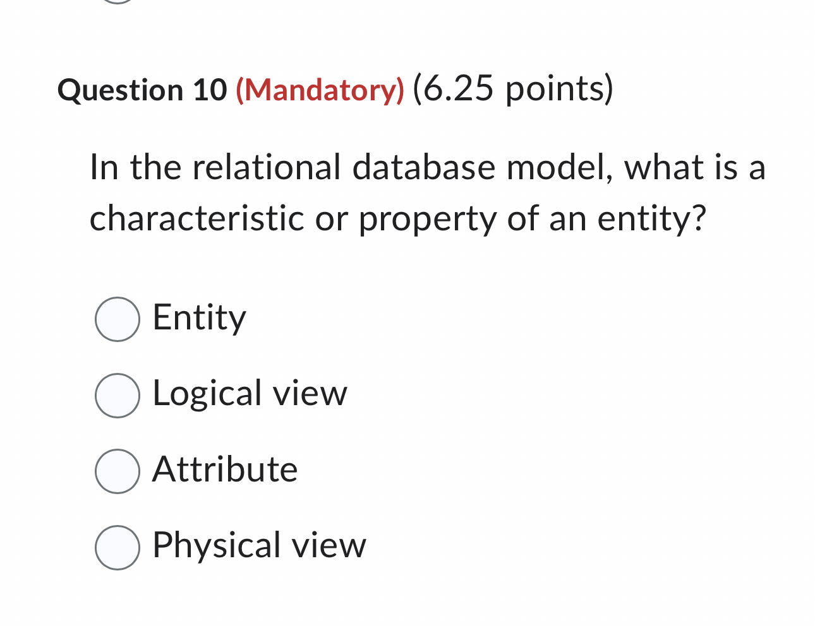Select the Logical view radio button

click(x=118, y=395)
